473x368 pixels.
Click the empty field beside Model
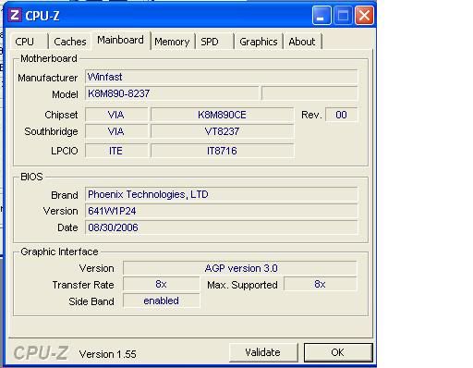pos(309,93)
